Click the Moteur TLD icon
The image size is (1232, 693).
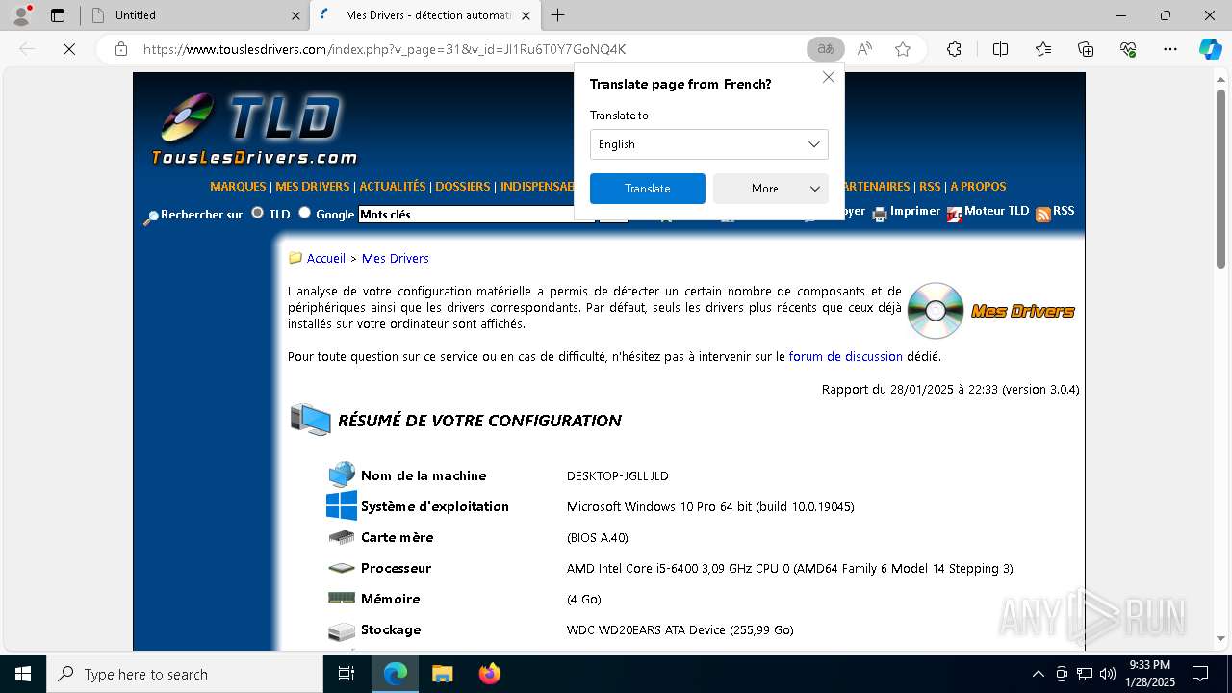[954, 214]
